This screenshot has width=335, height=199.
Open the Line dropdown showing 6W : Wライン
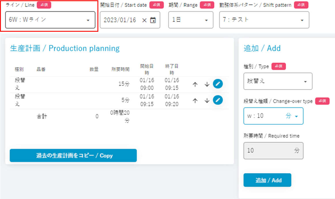tap(50, 20)
